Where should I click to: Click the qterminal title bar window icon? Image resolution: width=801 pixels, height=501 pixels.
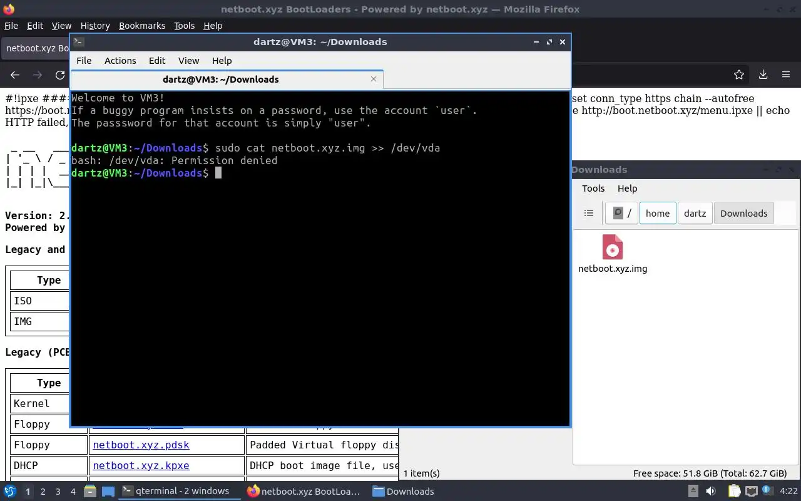78,42
